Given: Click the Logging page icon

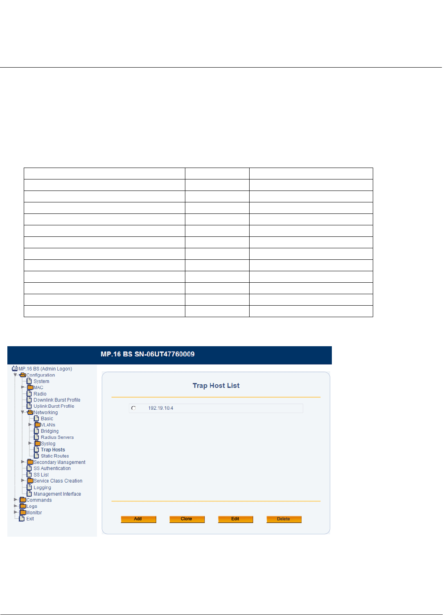Looking at the screenshot, I should point(29,487).
